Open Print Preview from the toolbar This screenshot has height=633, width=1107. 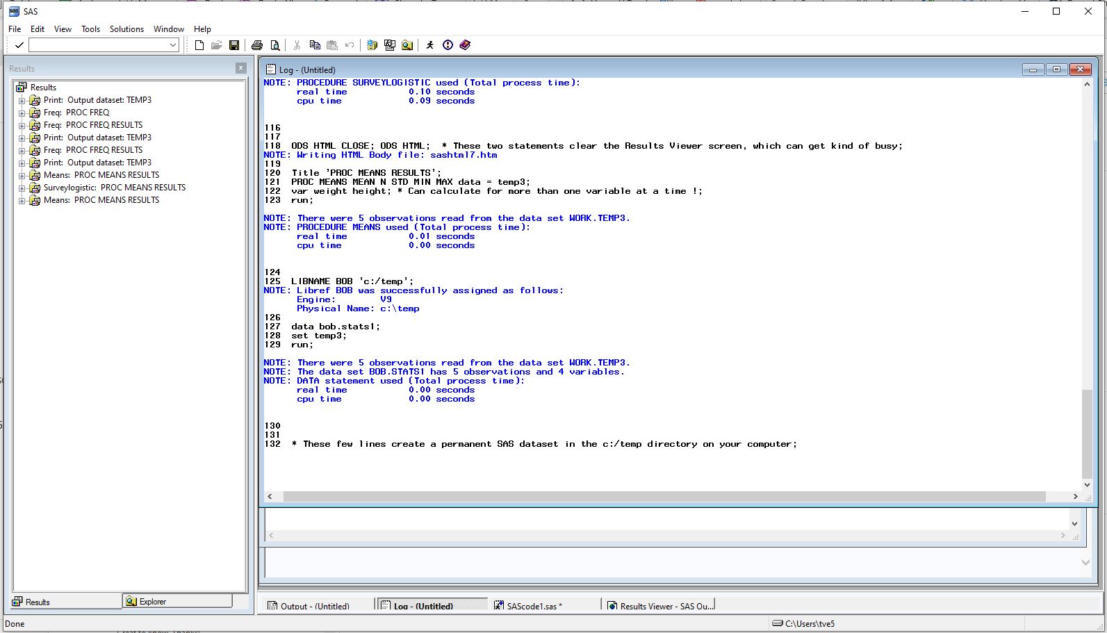(275, 45)
